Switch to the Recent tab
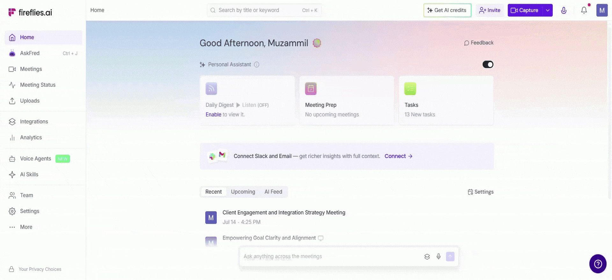 coord(214,192)
